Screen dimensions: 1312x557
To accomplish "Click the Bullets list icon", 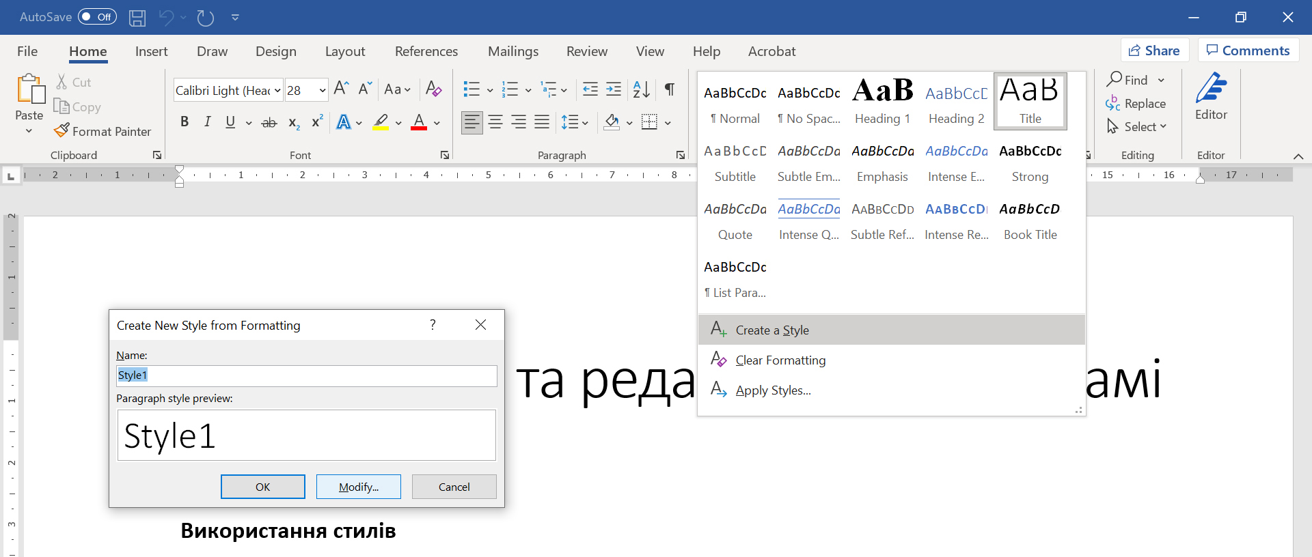I will click(471, 89).
